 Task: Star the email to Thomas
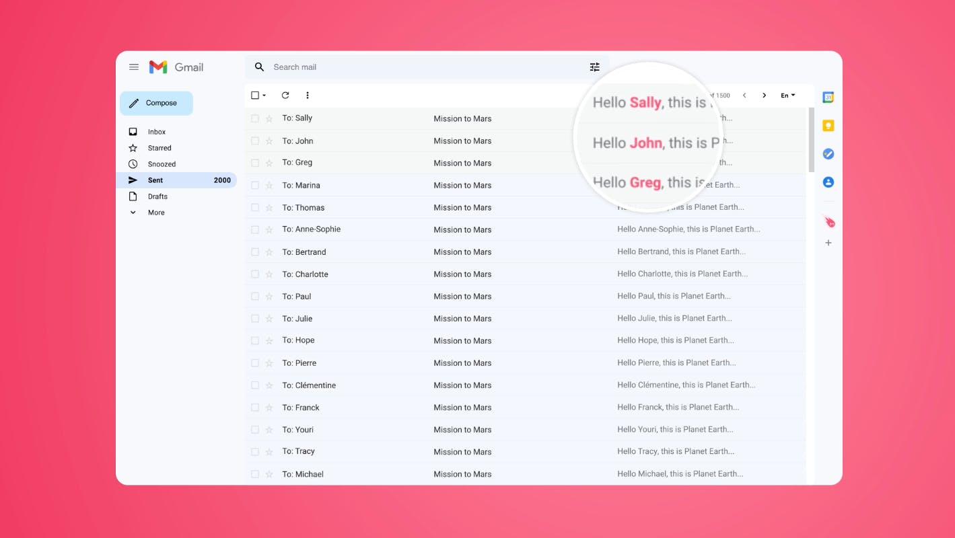[x=269, y=207]
